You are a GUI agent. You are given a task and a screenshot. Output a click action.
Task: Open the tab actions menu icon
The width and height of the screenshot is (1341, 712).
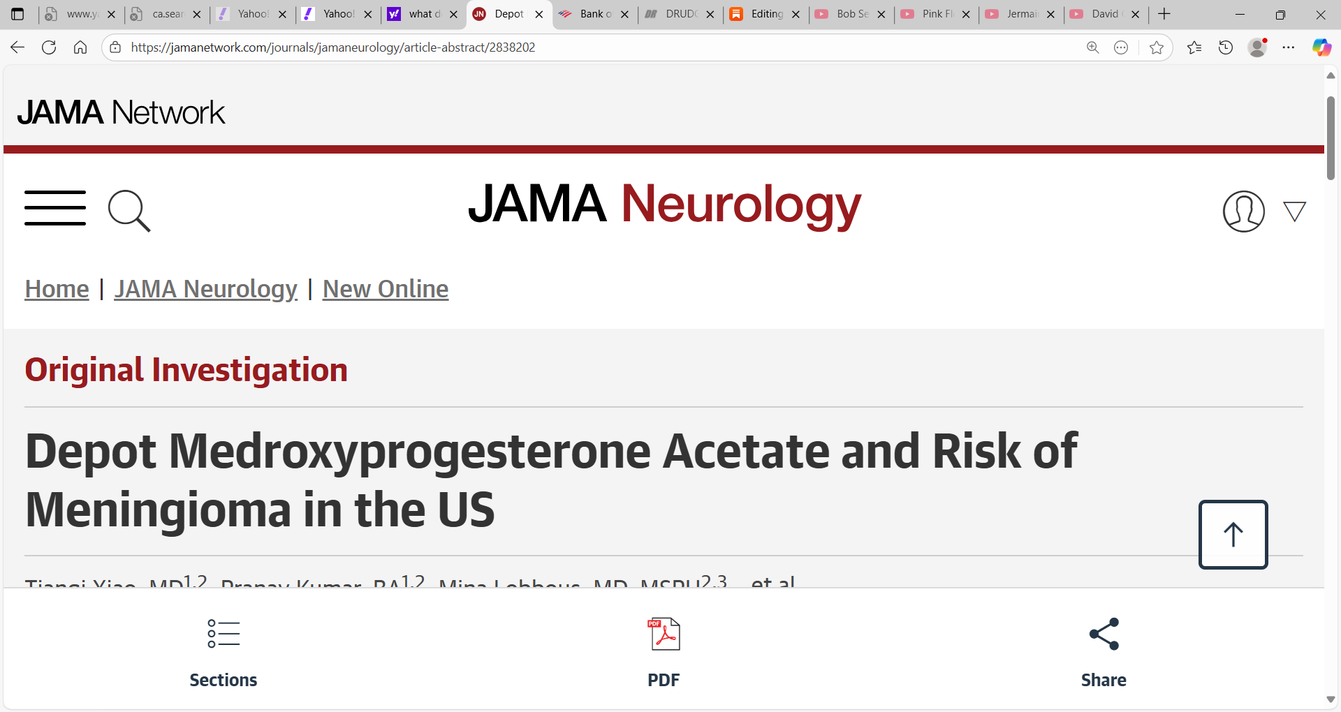click(x=17, y=14)
